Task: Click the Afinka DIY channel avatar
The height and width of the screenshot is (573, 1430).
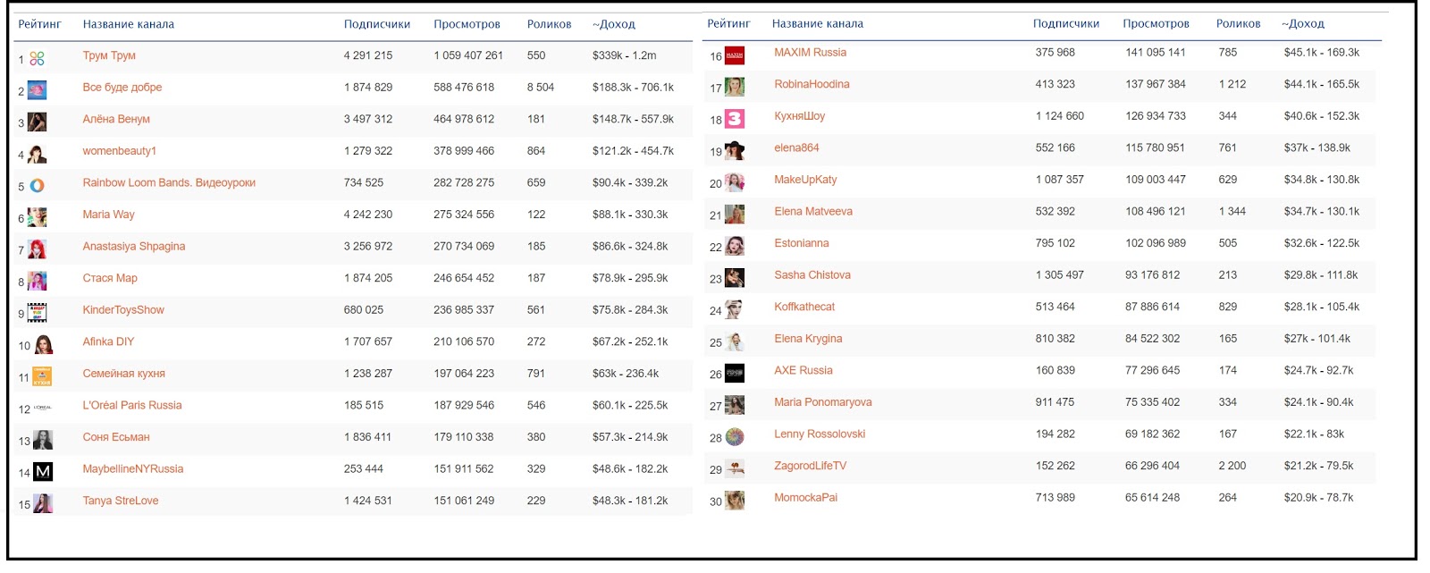Action: pos(43,345)
